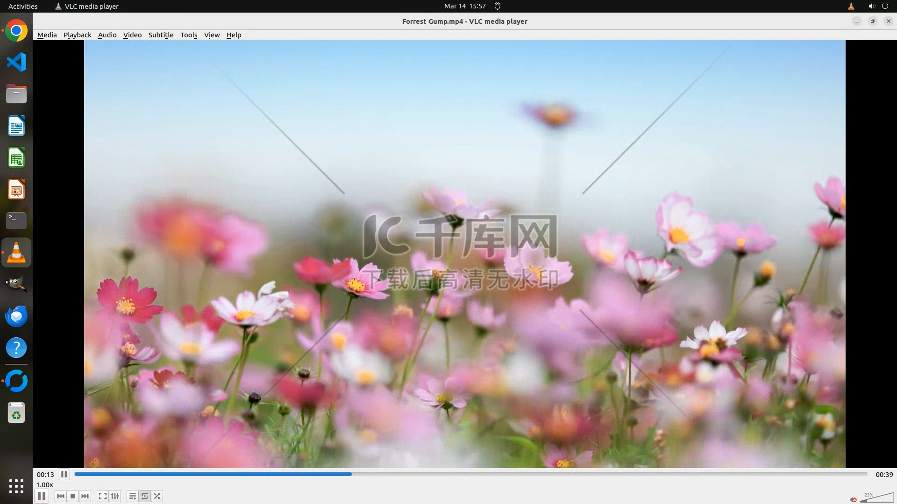Open the Media menu

tap(47, 35)
